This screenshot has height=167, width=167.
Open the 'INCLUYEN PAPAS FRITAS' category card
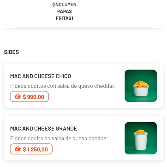pos(64,13)
